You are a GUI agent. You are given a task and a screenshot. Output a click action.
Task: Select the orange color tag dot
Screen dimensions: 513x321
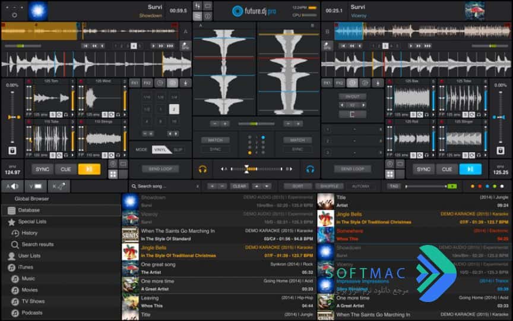tap(473, 187)
